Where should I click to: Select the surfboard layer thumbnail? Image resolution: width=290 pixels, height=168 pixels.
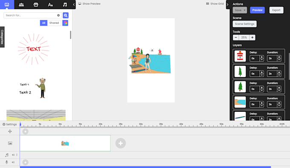click(x=240, y=116)
